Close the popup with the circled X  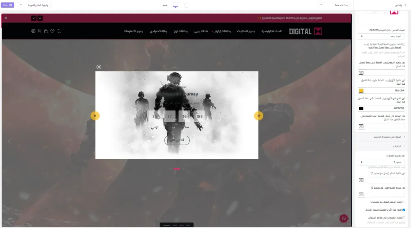(99, 67)
